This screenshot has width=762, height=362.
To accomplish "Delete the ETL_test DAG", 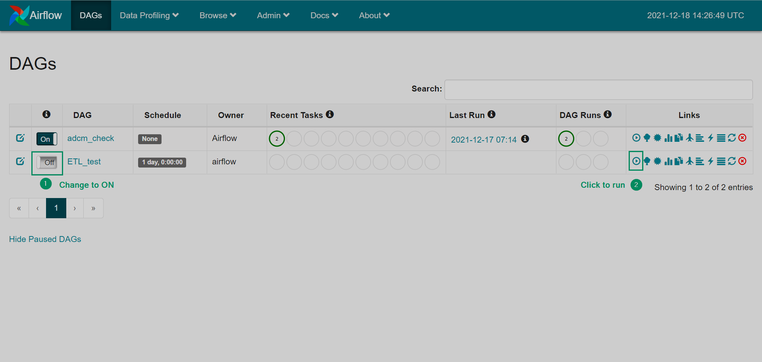I will pyautogui.click(x=743, y=161).
